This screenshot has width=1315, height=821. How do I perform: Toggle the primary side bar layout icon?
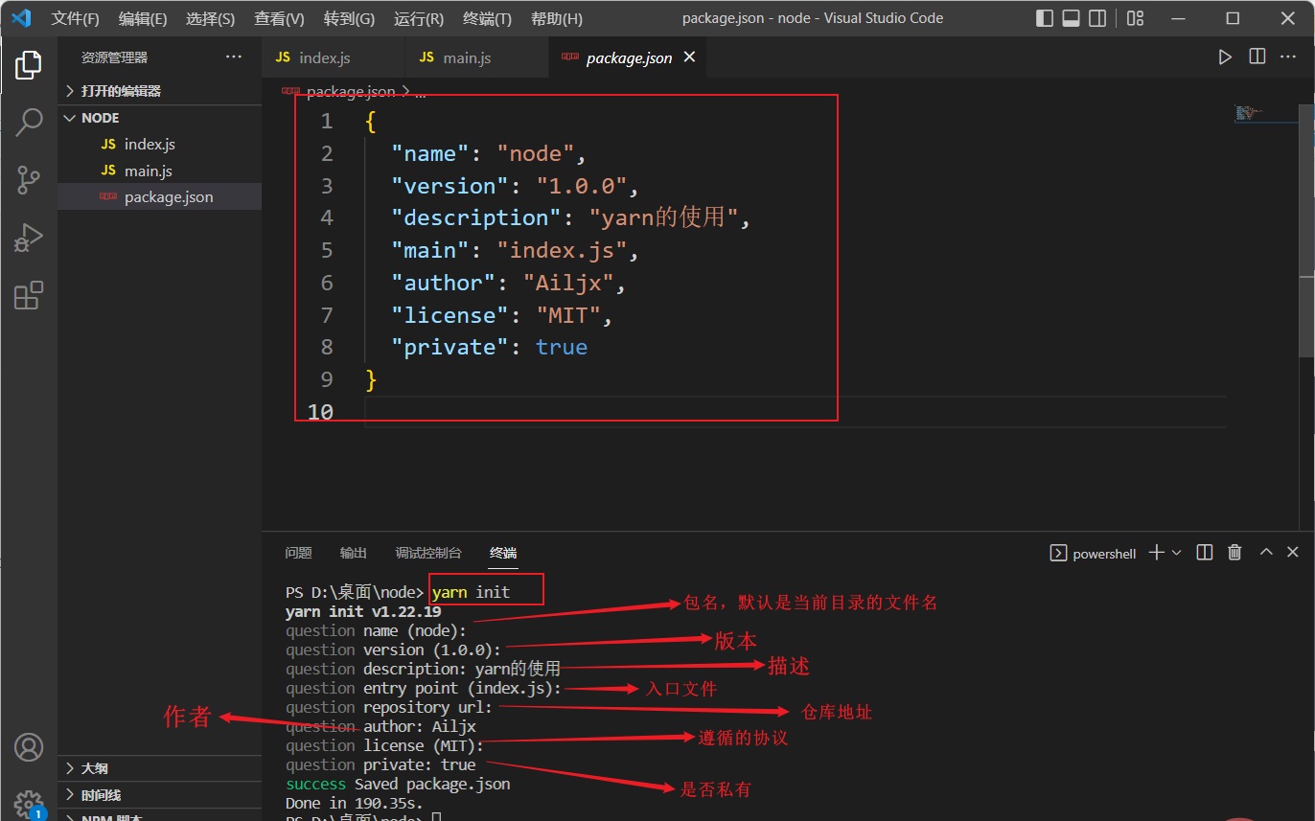1046,18
